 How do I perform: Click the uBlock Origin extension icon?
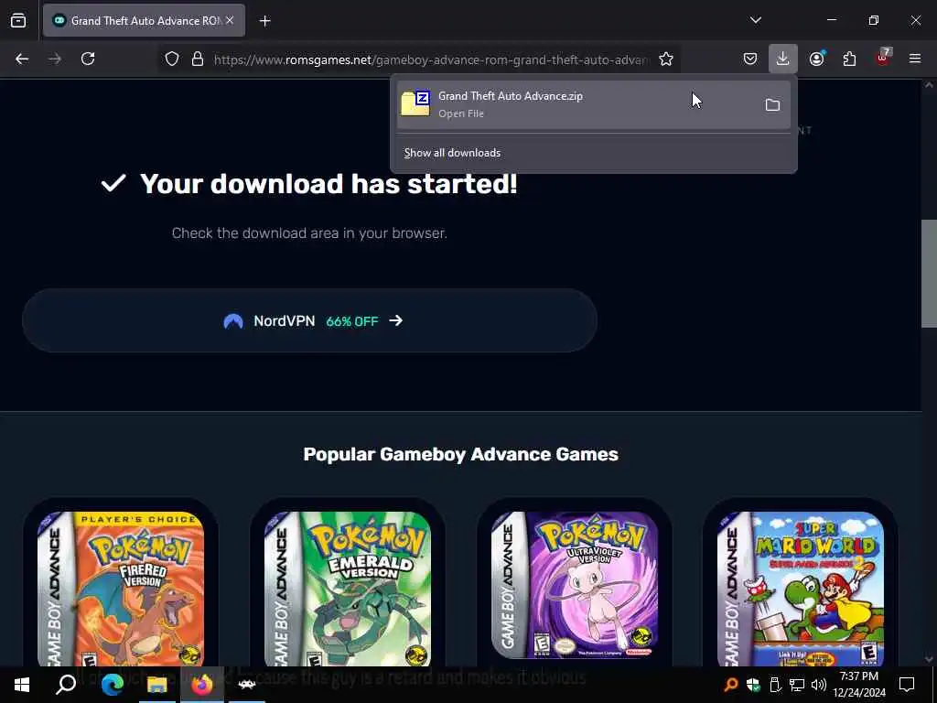point(883,58)
